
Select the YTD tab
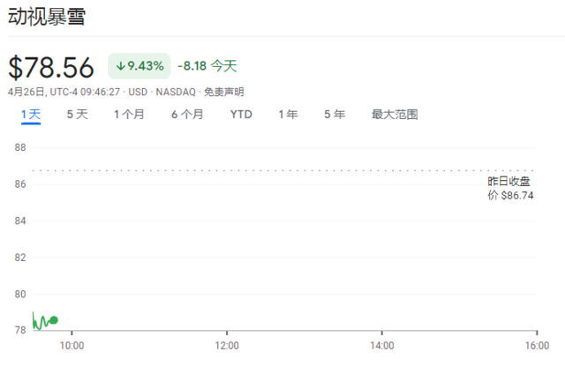241,115
